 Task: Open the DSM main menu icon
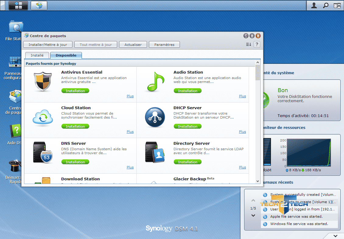(x=18, y=5)
